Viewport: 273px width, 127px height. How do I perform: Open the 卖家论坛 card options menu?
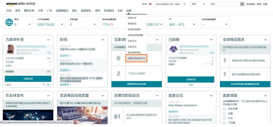click(x=211, y=96)
